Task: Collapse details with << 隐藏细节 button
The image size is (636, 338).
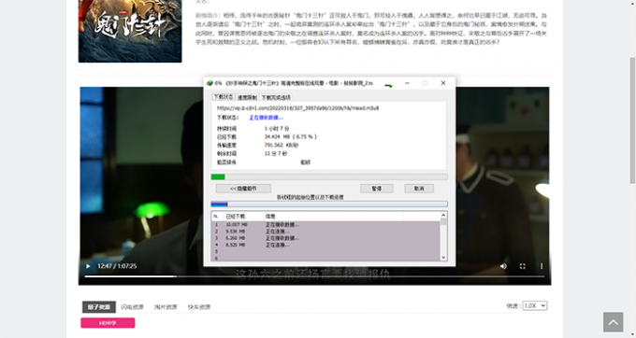Action: (243, 189)
